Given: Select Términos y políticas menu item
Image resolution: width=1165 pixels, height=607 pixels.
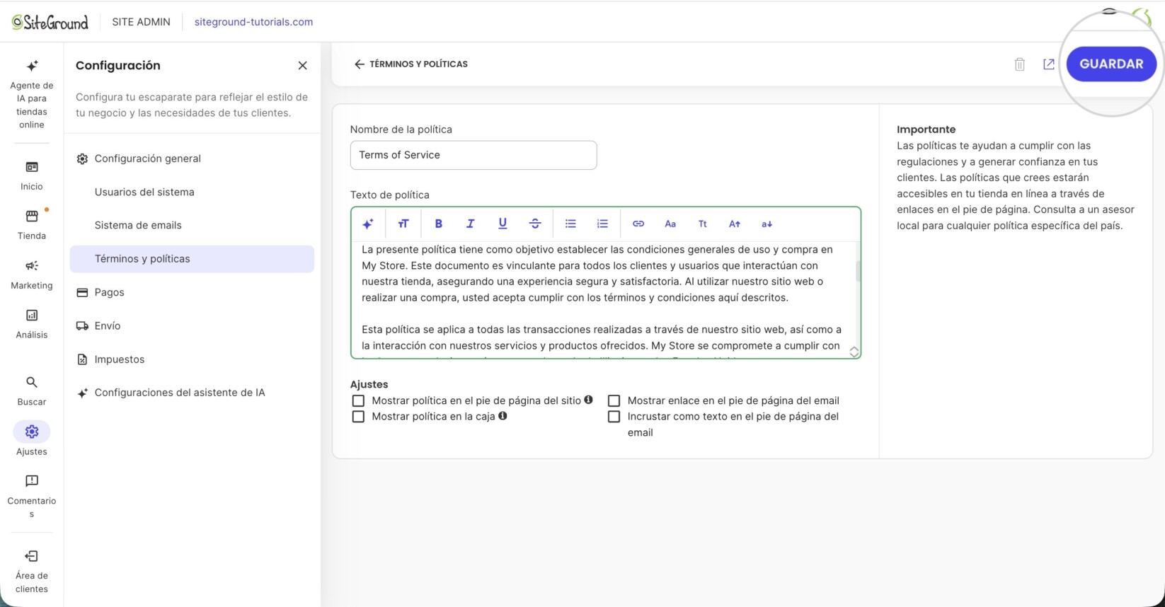Looking at the screenshot, I should (x=192, y=259).
